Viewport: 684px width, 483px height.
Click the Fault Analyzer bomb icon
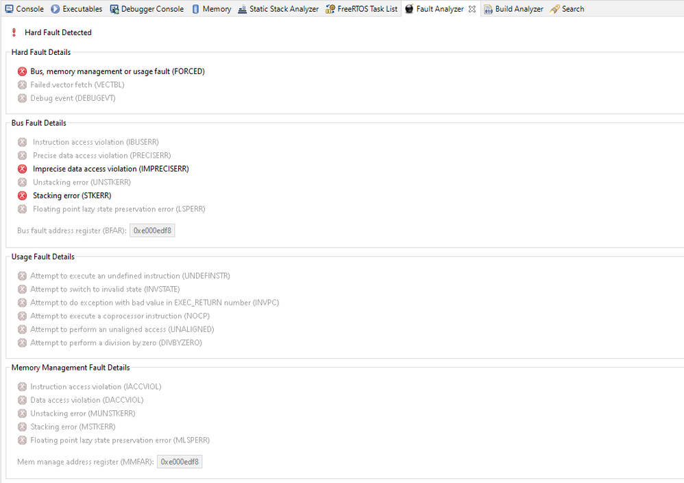tap(408, 9)
